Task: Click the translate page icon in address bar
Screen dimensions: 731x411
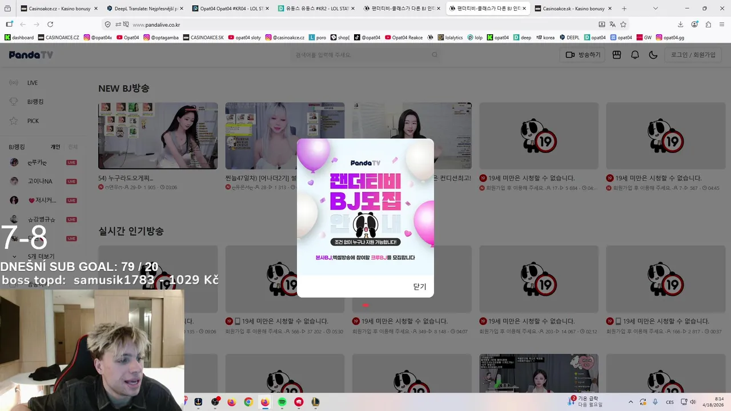Action: tap(612, 25)
